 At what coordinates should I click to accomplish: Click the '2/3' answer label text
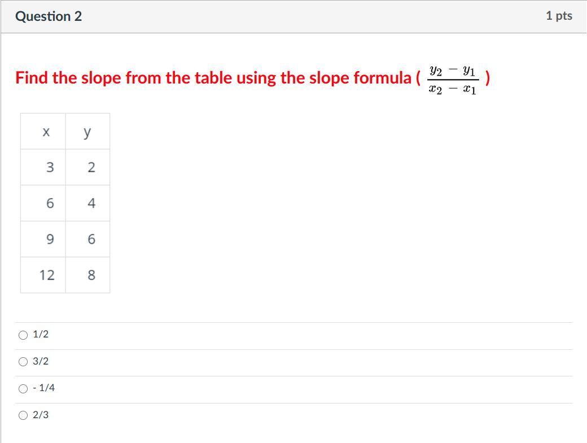(x=41, y=415)
